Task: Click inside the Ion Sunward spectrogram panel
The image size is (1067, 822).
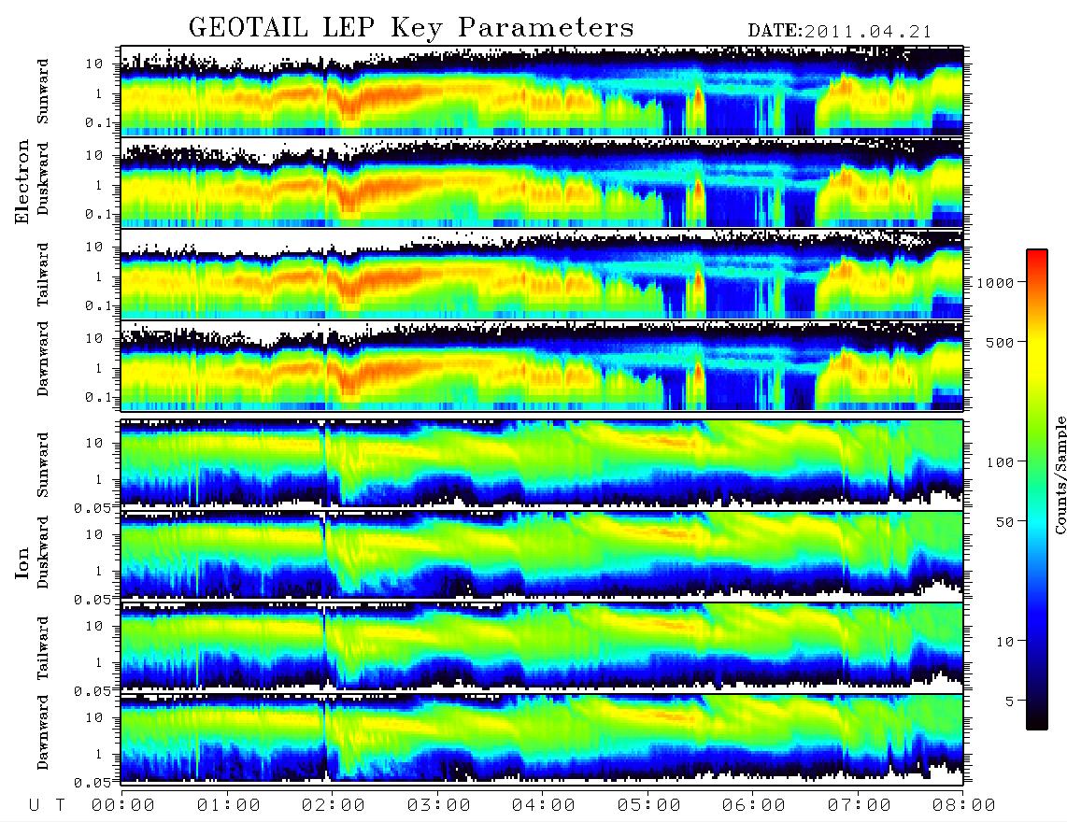Action: click(x=542, y=464)
